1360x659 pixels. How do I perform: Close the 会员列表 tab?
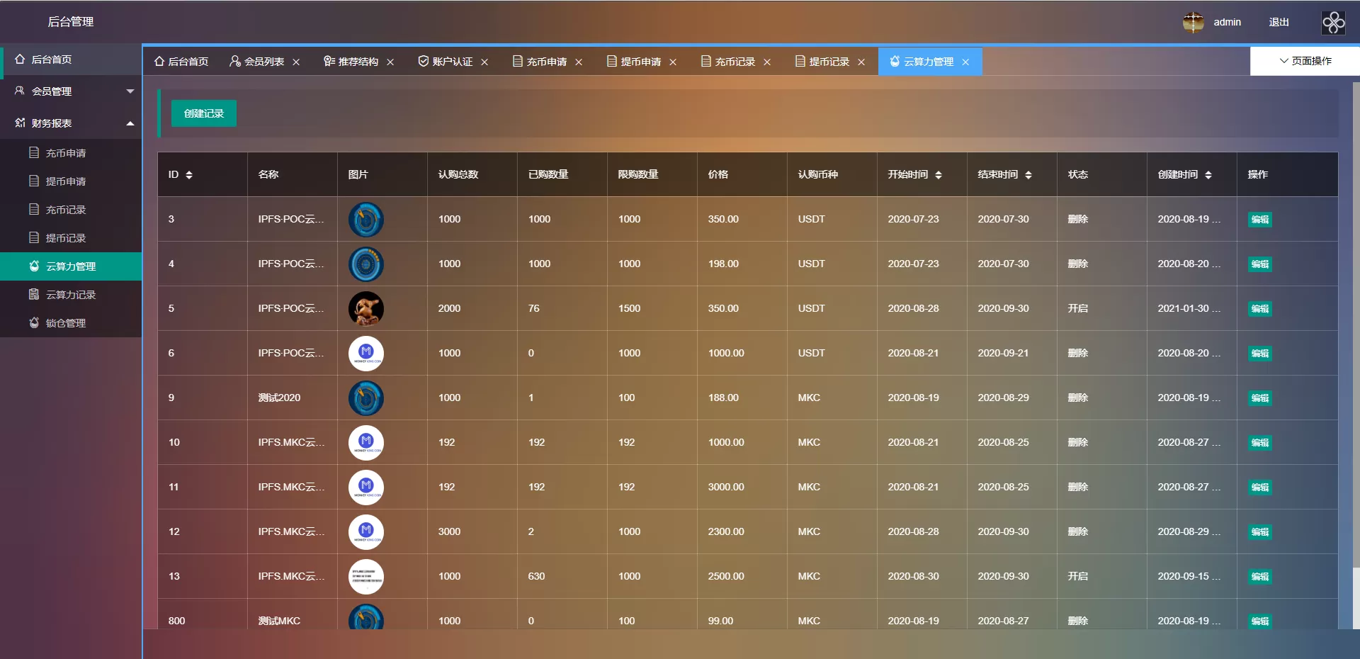click(296, 62)
